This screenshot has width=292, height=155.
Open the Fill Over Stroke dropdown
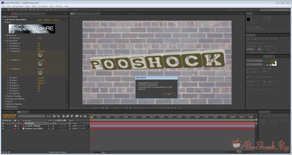pos(268,77)
